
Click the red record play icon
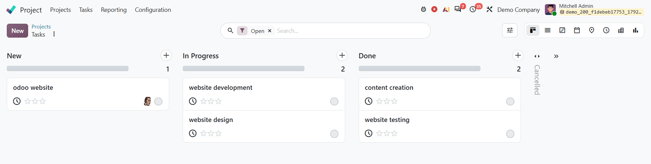point(434,9)
